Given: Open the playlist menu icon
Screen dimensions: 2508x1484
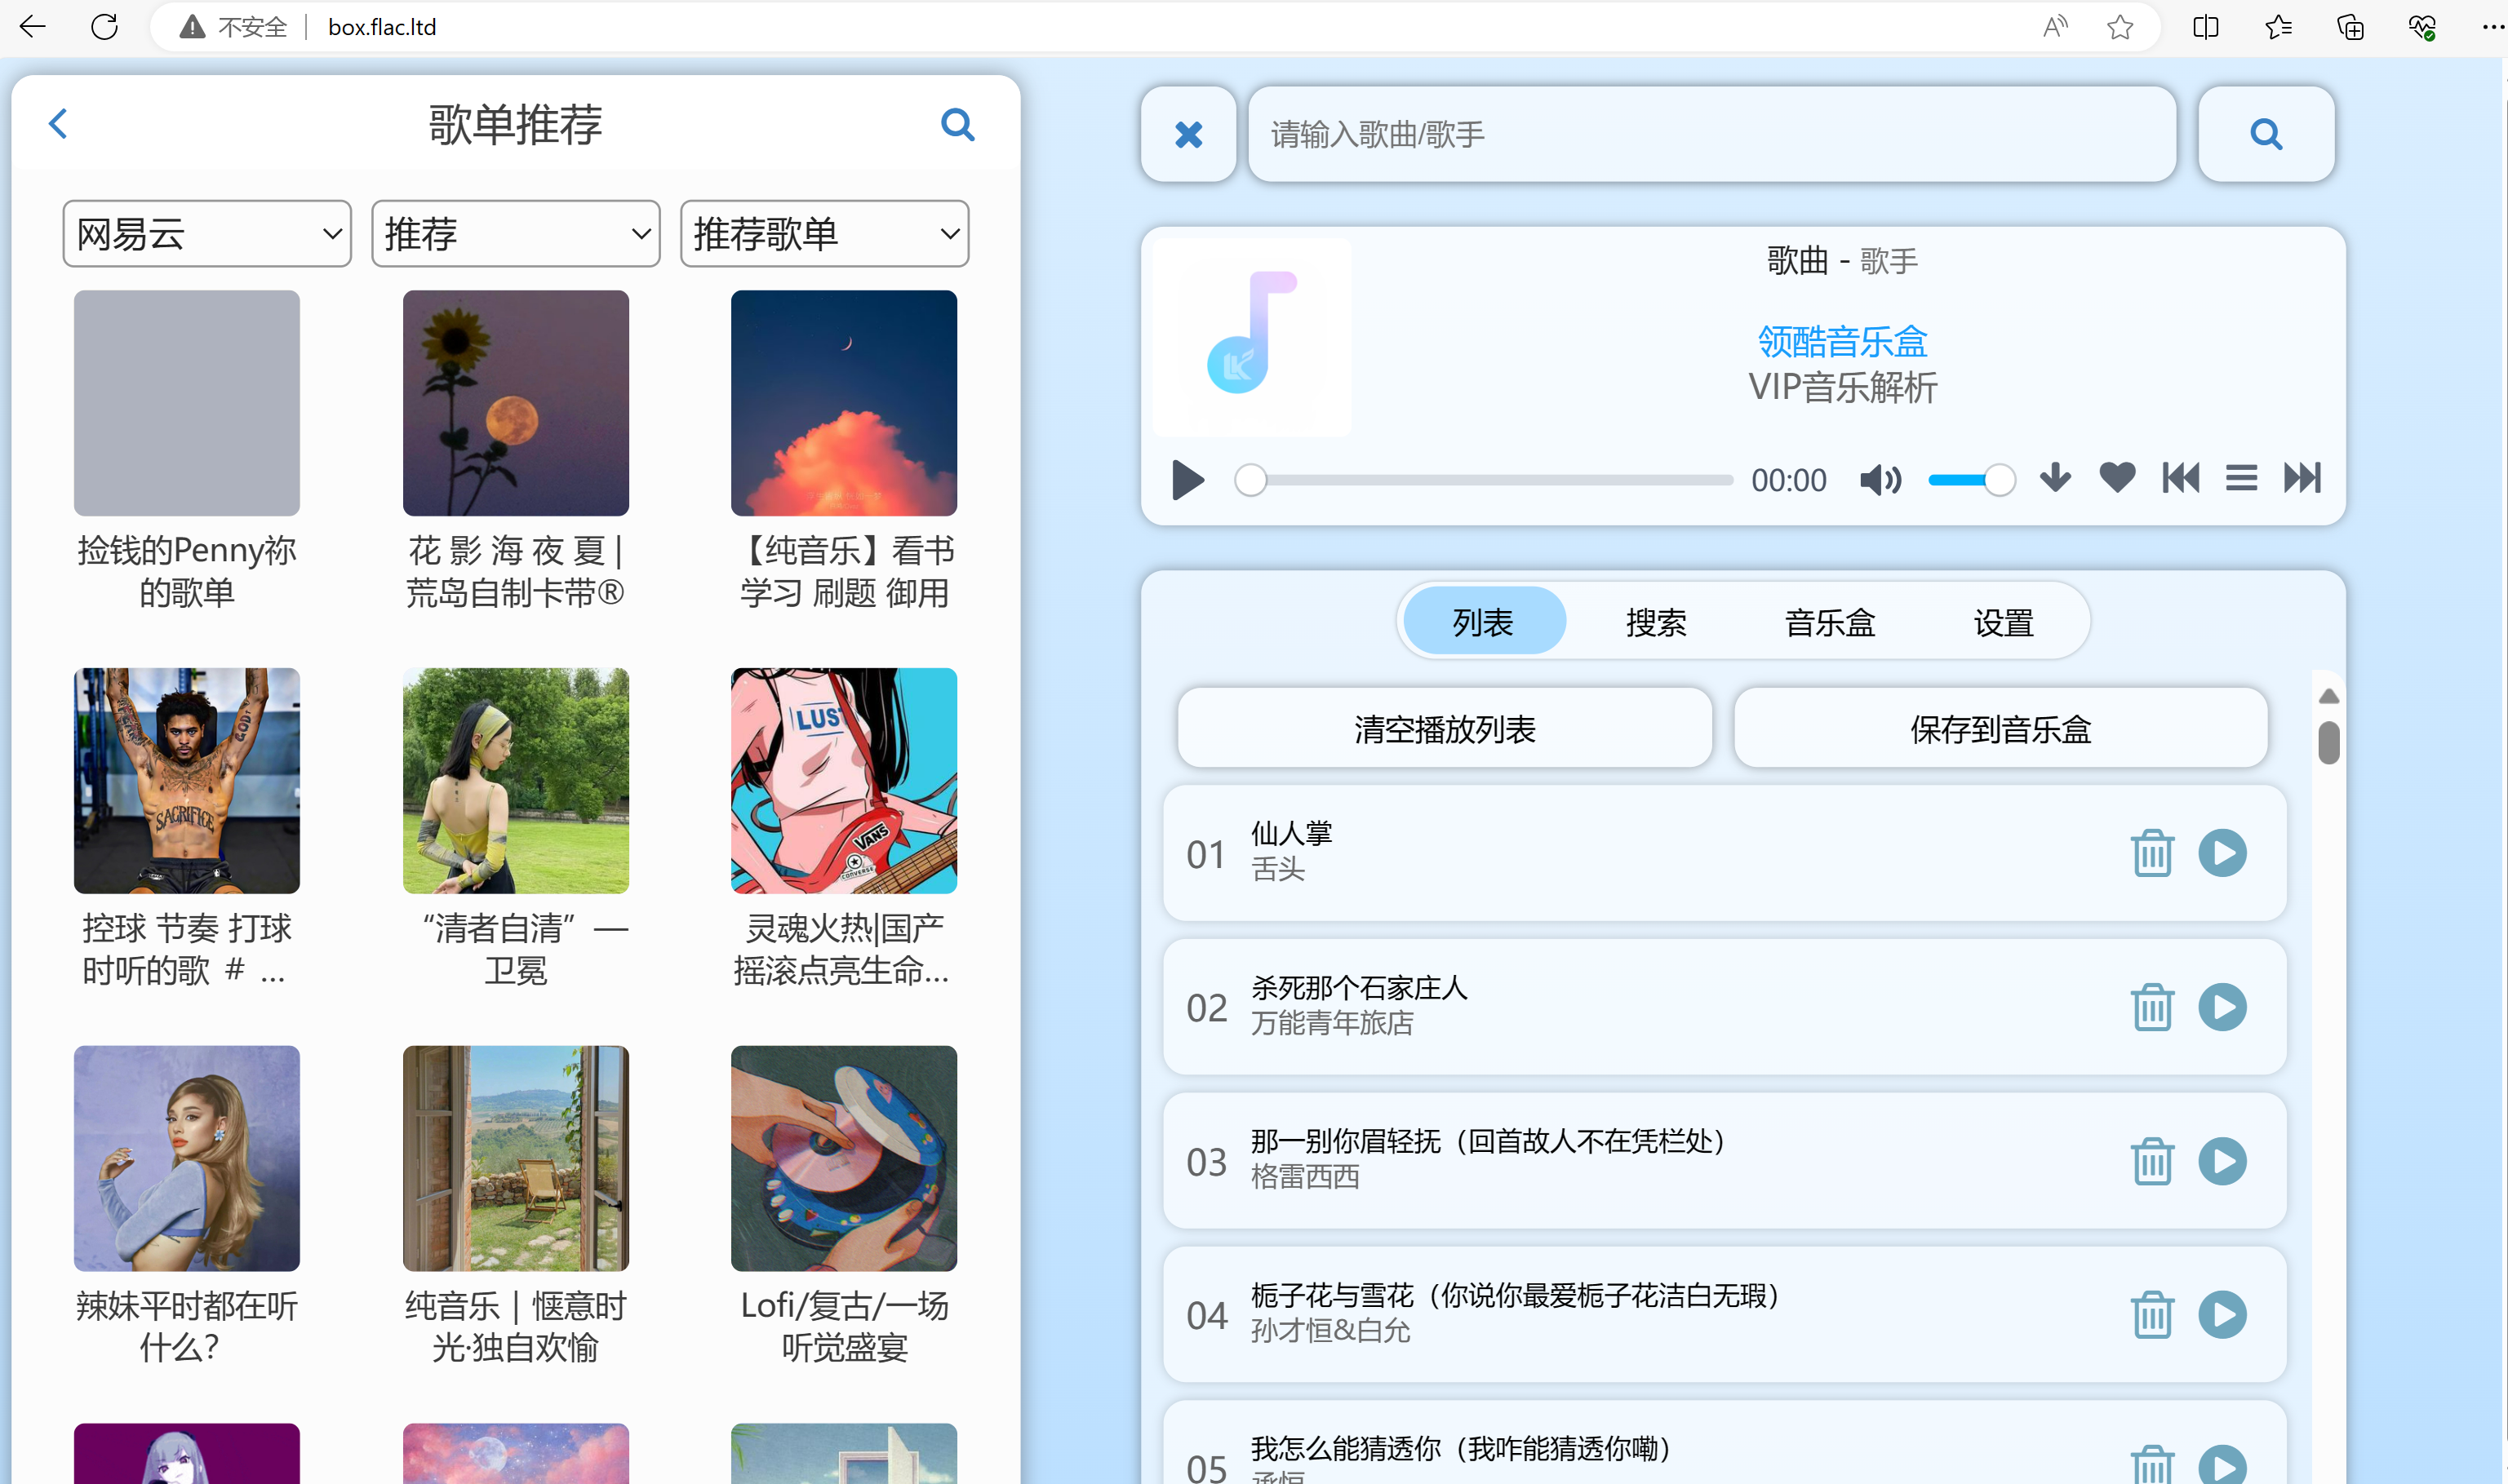Looking at the screenshot, I should (2241, 478).
